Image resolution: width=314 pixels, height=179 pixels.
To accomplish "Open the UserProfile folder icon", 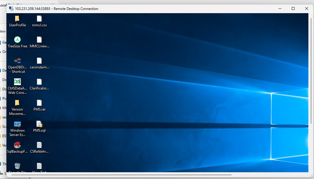I will point(17,19).
